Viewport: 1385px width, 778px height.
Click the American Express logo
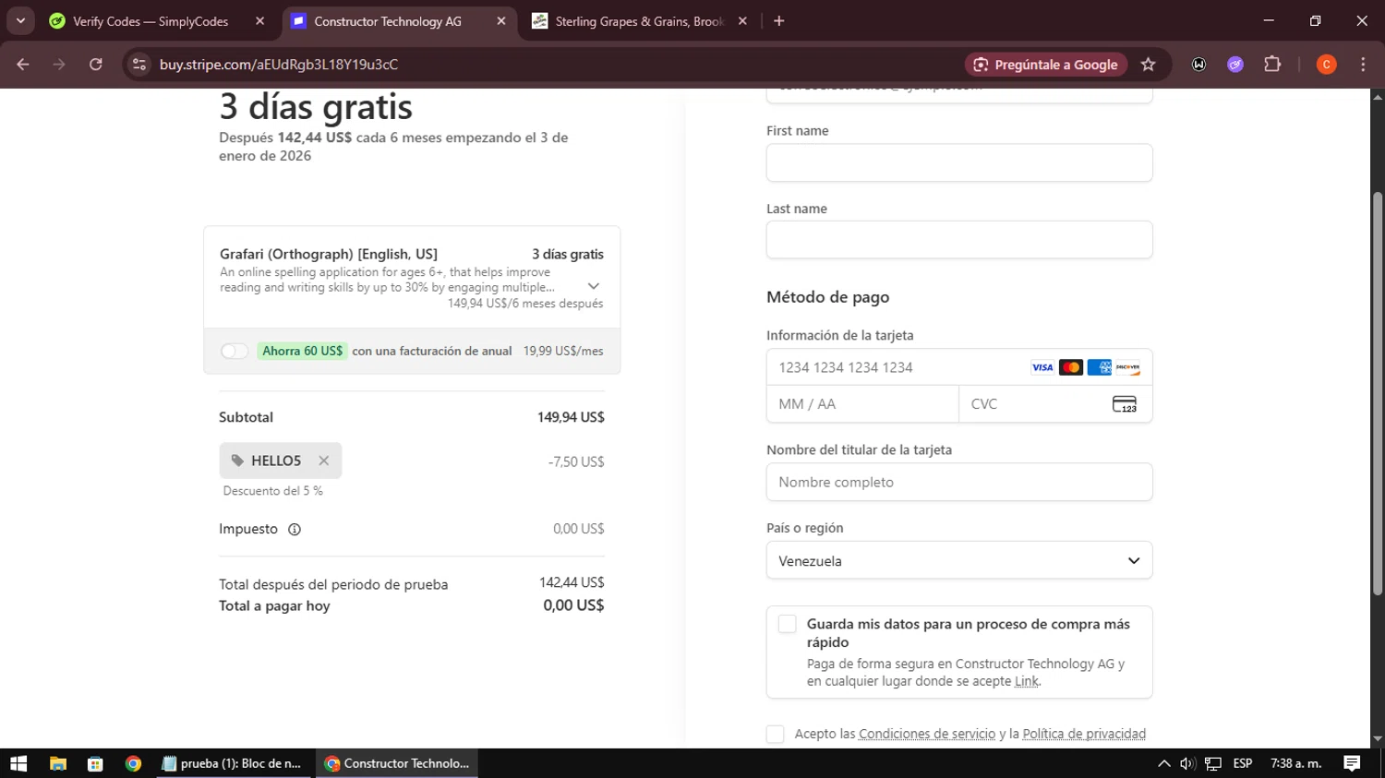coord(1099,367)
